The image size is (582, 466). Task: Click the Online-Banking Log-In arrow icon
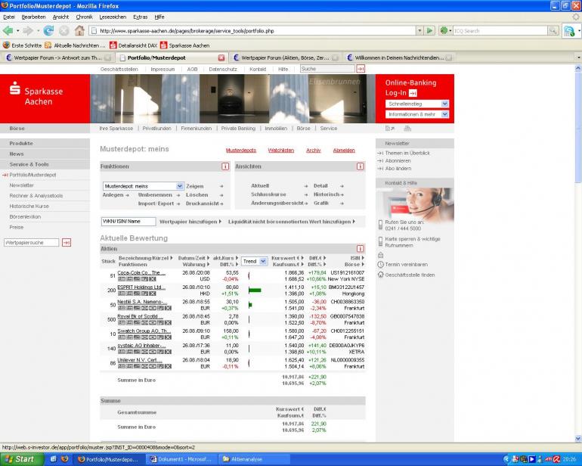point(413,93)
